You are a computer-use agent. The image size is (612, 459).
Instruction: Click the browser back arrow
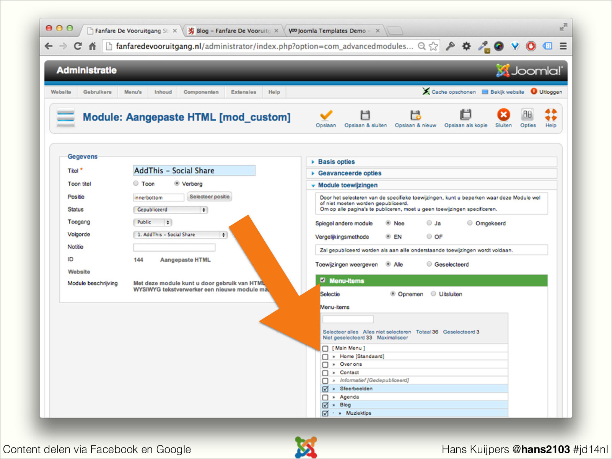click(49, 46)
